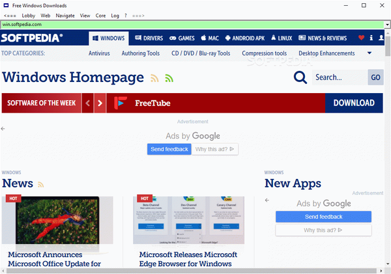This screenshot has width=391, height=274.
Task: Open the Navigate menu
Action: (x=65, y=16)
